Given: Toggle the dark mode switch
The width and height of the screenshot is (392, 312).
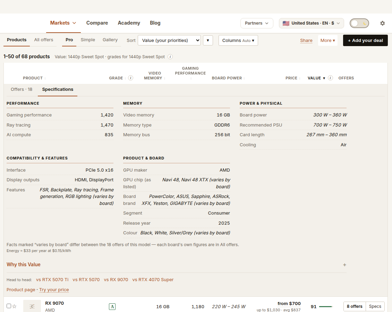Looking at the screenshot, I should pyautogui.click(x=359, y=23).
